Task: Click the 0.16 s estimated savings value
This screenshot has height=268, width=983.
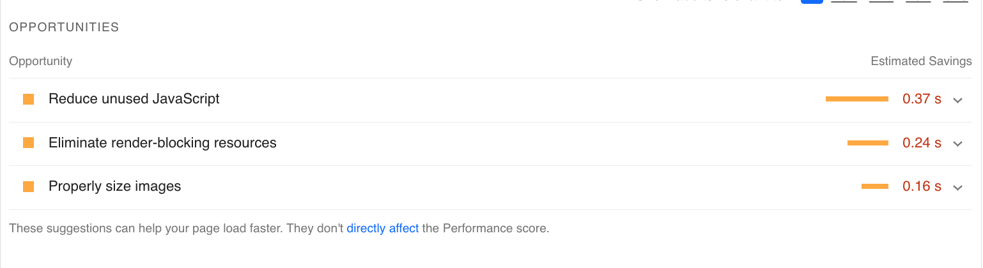Action: 922,186
